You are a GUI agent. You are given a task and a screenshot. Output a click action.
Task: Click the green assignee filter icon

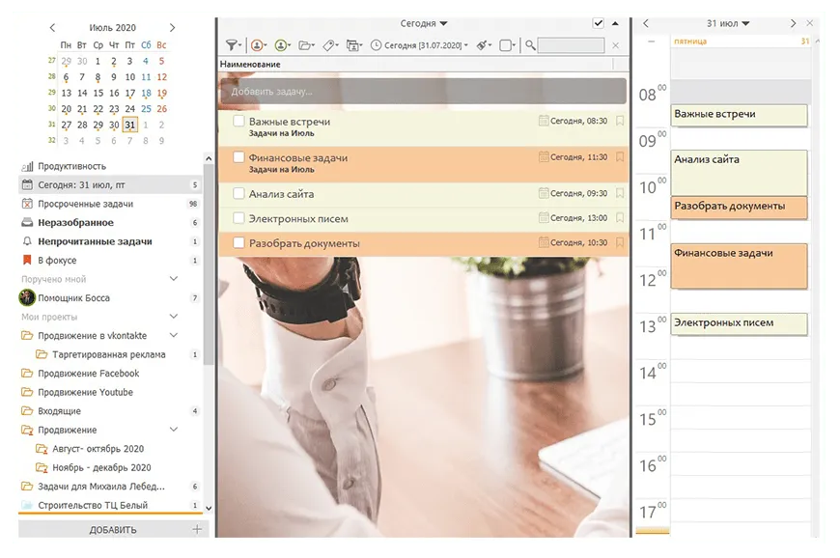(281, 45)
